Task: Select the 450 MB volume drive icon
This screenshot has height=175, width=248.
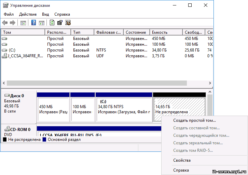Action: (x=4, y=39)
